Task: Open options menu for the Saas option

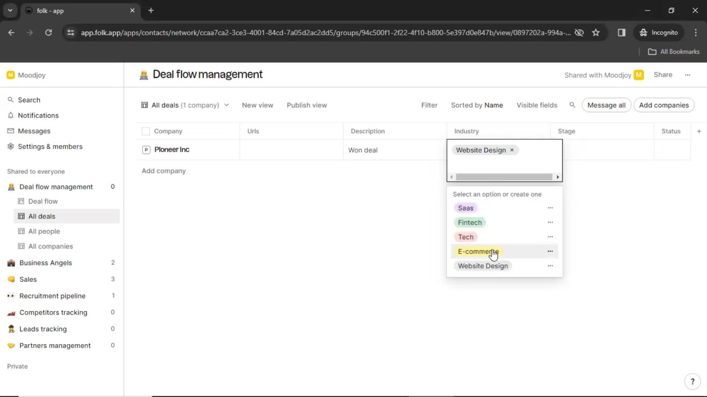Action: (550, 208)
